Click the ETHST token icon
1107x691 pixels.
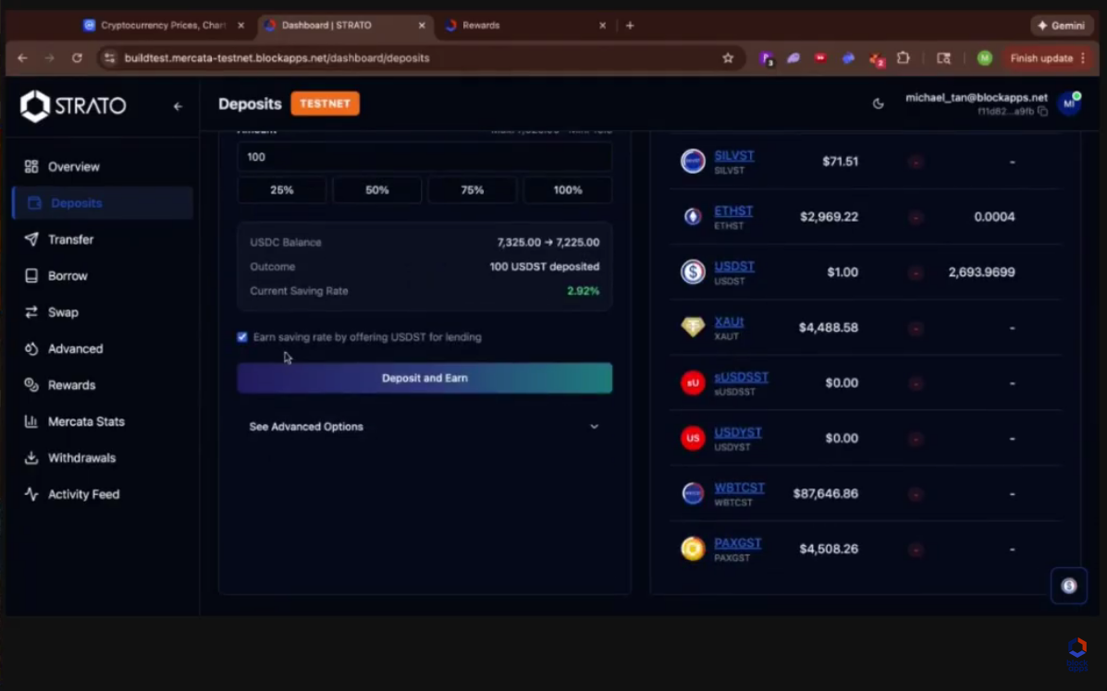pyautogui.click(x=693, y=217)
